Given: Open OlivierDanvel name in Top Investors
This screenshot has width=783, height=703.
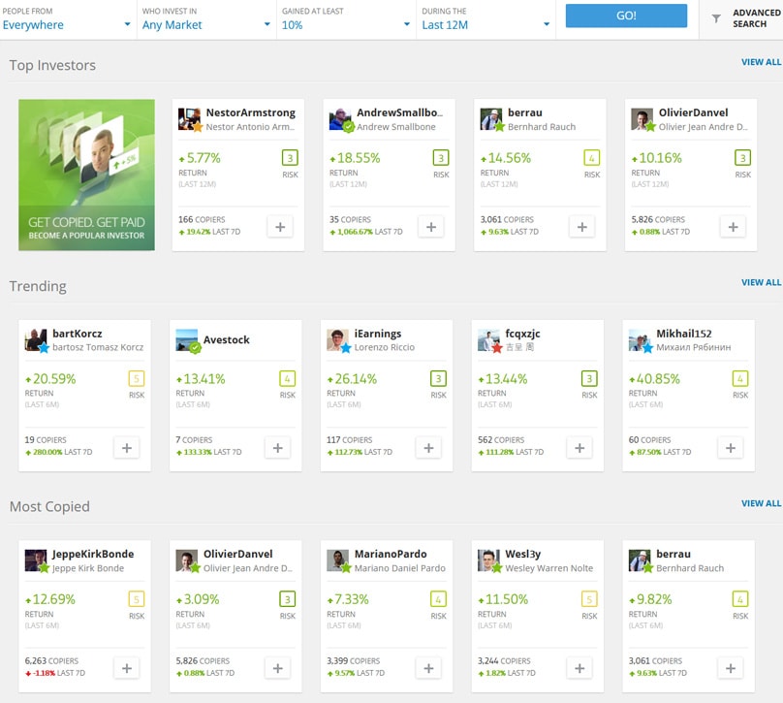Looking at the screenshot, I should pos(693,112).
